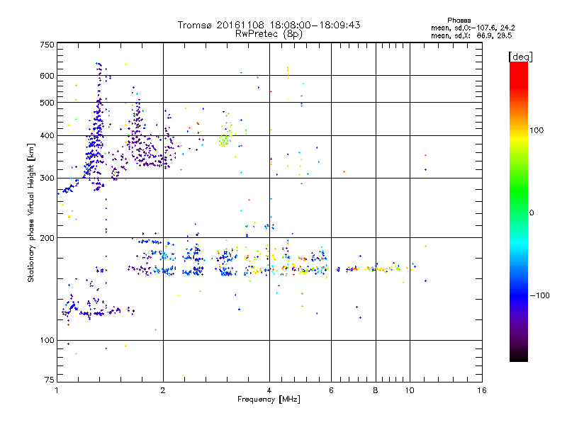Click the y-axis label '75'
This screenshot has height=425, width=567.
(50, 380)
